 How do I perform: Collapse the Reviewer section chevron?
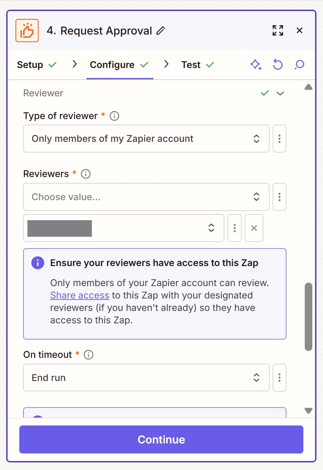pos(280,93)
